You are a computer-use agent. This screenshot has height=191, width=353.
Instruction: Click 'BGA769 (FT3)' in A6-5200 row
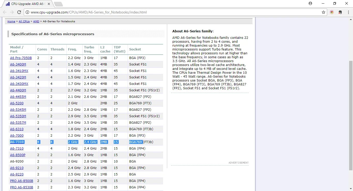click(140, 103)
